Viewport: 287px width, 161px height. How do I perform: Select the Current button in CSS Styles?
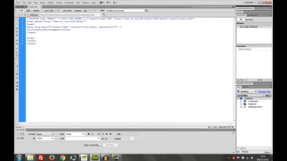[x=249, y=19]
